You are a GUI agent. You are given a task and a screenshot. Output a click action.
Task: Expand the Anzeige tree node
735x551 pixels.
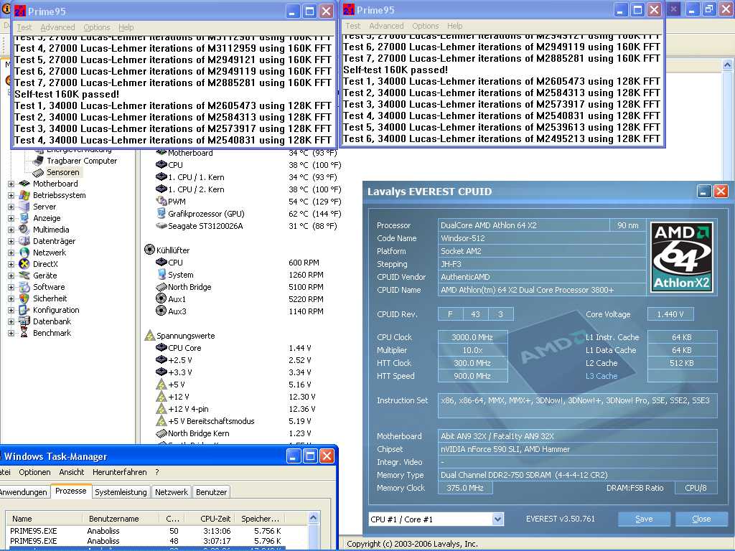click(x=11, y=218)
